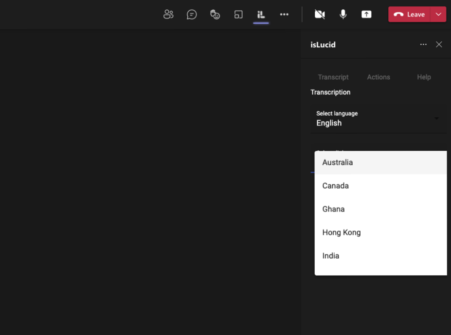Switch to the Actions tab
The image size is (451, 335).
pyautogui.click(x=379, y=77)
